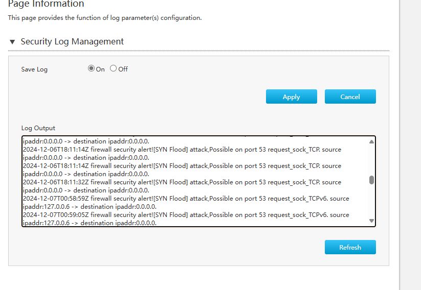Image resolution: width=421 pixels, height=290 pixels.
Task: Select the Save Log On radio button
Action: tap(91, 68)
